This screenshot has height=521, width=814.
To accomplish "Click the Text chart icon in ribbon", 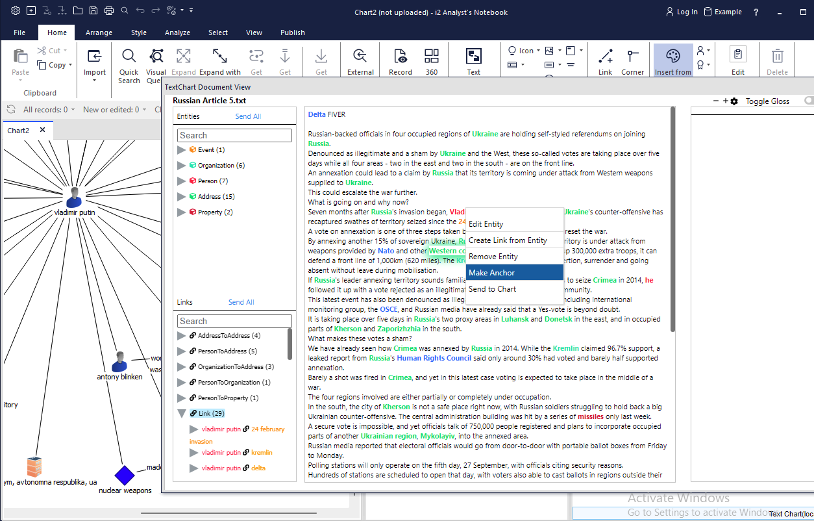I will [474, 57].
